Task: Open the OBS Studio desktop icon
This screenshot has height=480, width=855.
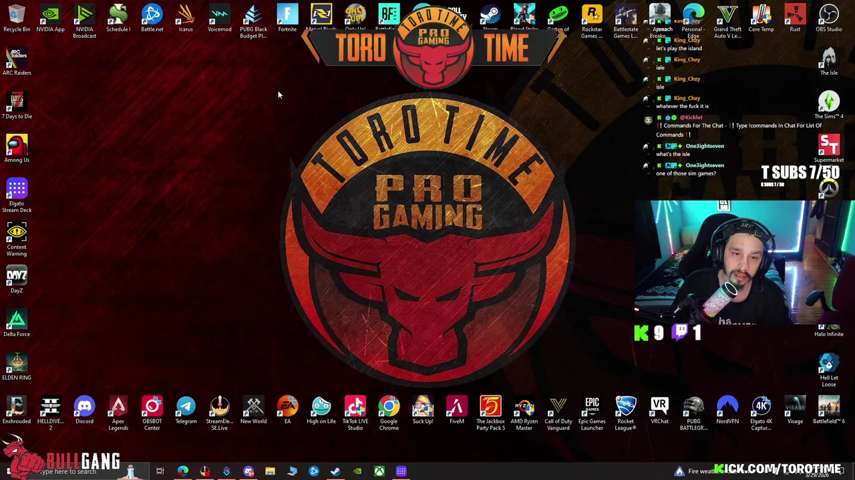Action: pos(828,18)
